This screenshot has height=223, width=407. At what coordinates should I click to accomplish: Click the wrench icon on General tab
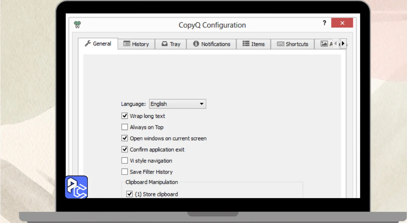pos(88,43)
